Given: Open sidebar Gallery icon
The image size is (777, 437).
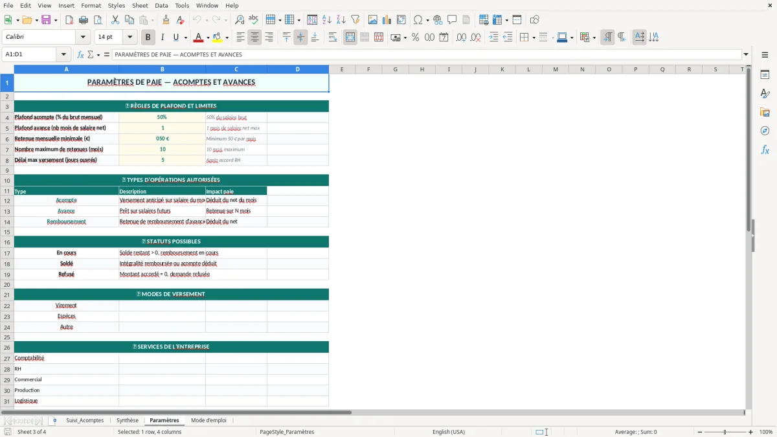Looking at the screenshot, I should [x=765, y=112].
